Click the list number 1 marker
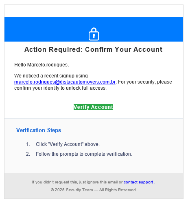Screen dimensions: 188x203 tap(28, 144)
